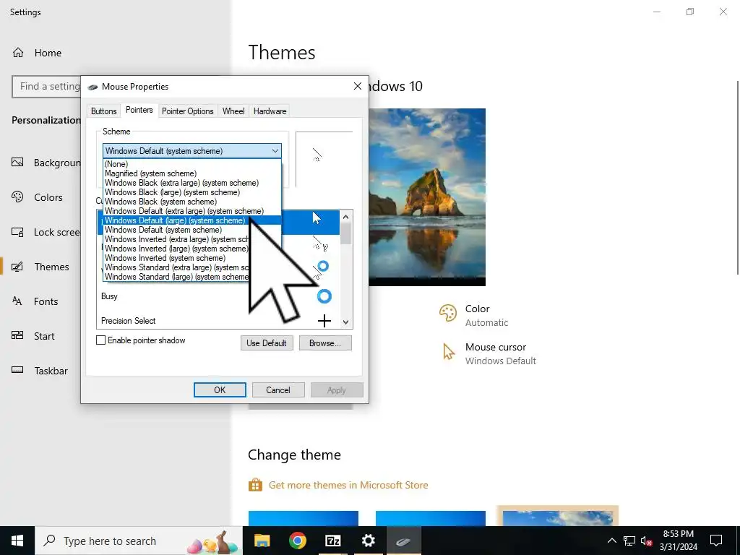Open 7-Zip from taskbar
This screenshot has width=740, height=555.
point(332,541)
